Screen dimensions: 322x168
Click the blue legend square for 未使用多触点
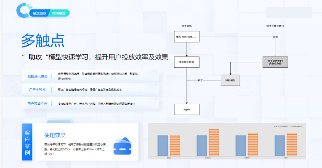pos(274,126)
